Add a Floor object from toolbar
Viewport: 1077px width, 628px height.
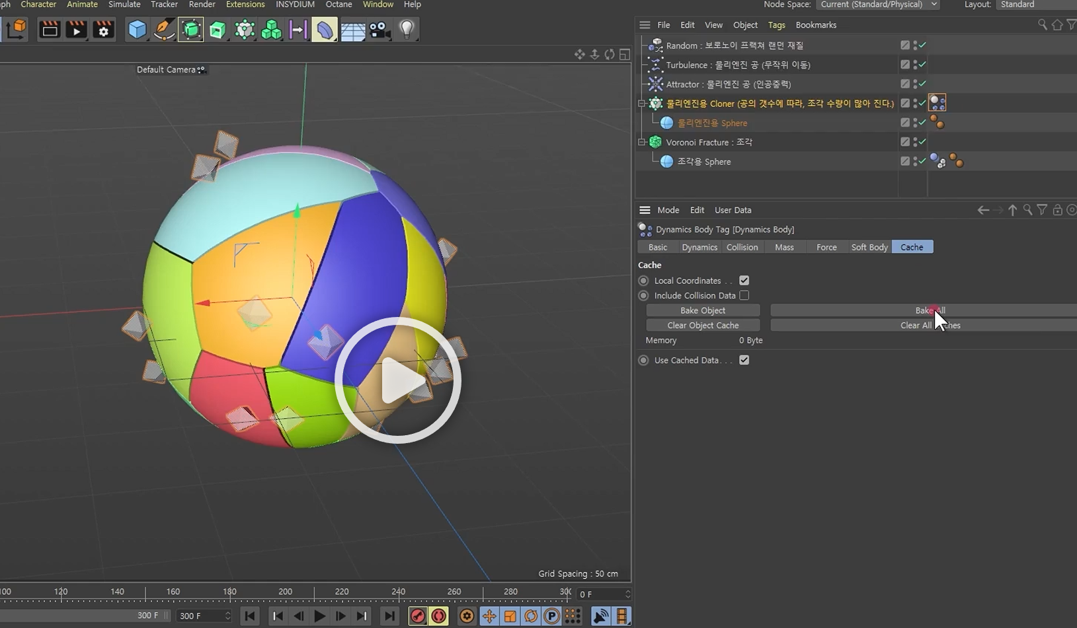tap(352, 31)
